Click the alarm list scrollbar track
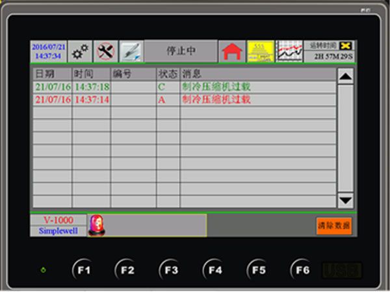Screen dimensions: 390x293 click(346, 138)
